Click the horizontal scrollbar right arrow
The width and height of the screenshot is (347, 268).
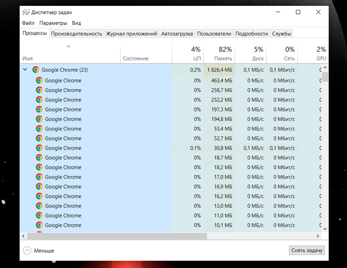[x=318, y=236]
